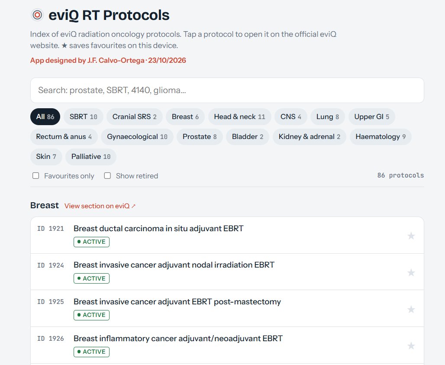Filter protocols by Prostate

click(x=200, y=136)
